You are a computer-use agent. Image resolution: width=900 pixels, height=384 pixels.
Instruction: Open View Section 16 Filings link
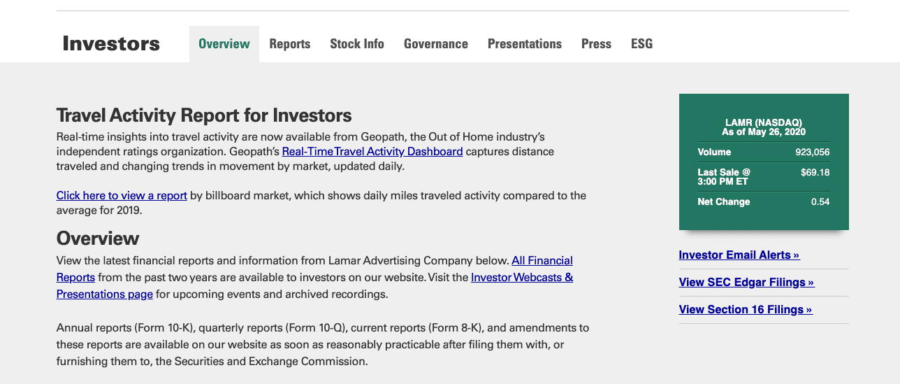(x=745, y=309)
